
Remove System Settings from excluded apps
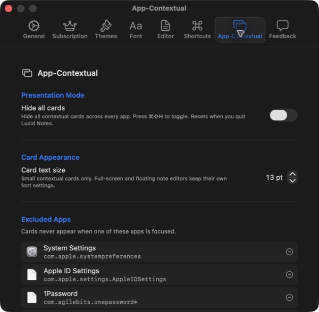[x=289, y=252]
